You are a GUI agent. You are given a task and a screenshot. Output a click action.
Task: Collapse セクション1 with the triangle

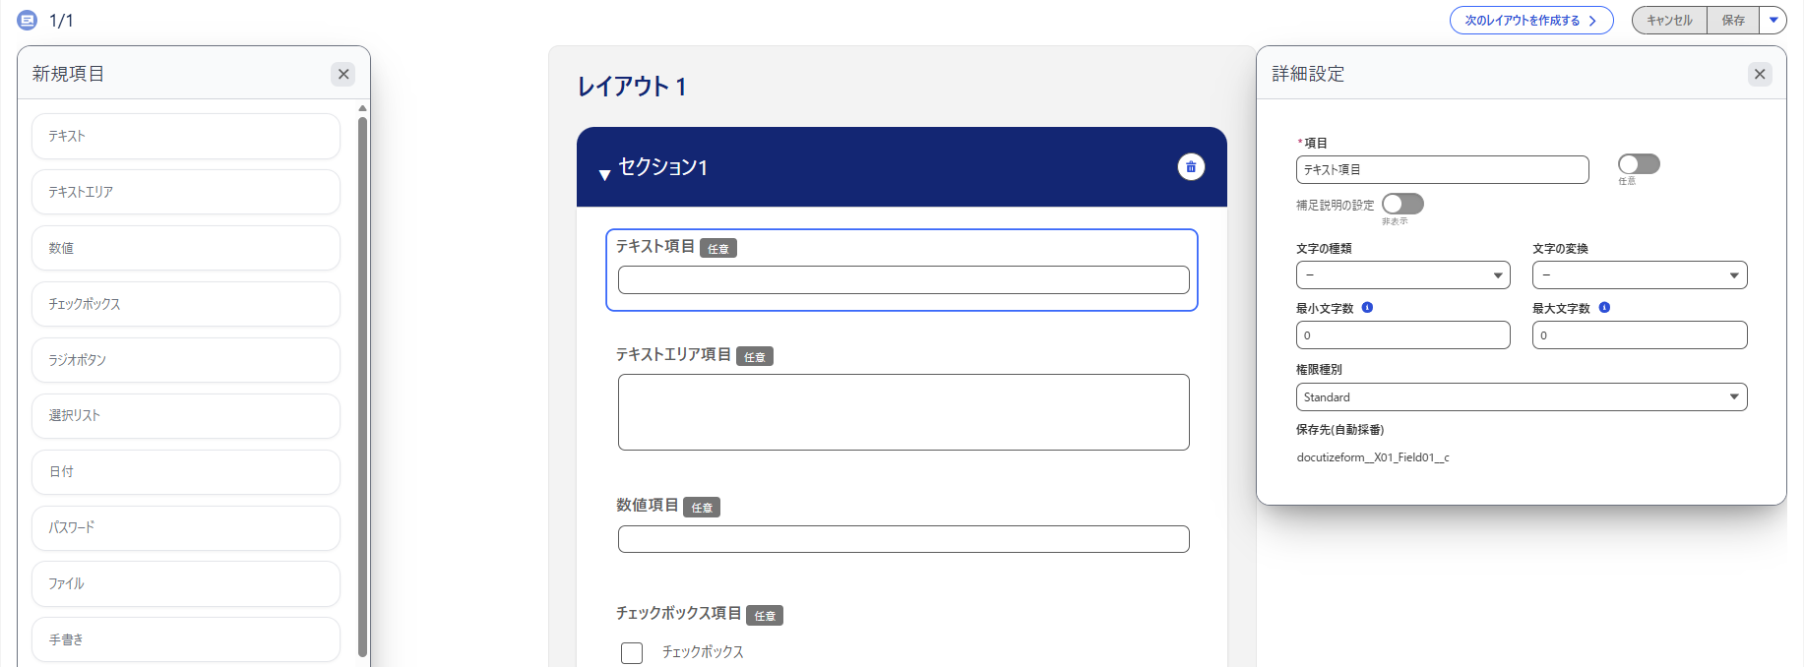[x=604, y=175]
